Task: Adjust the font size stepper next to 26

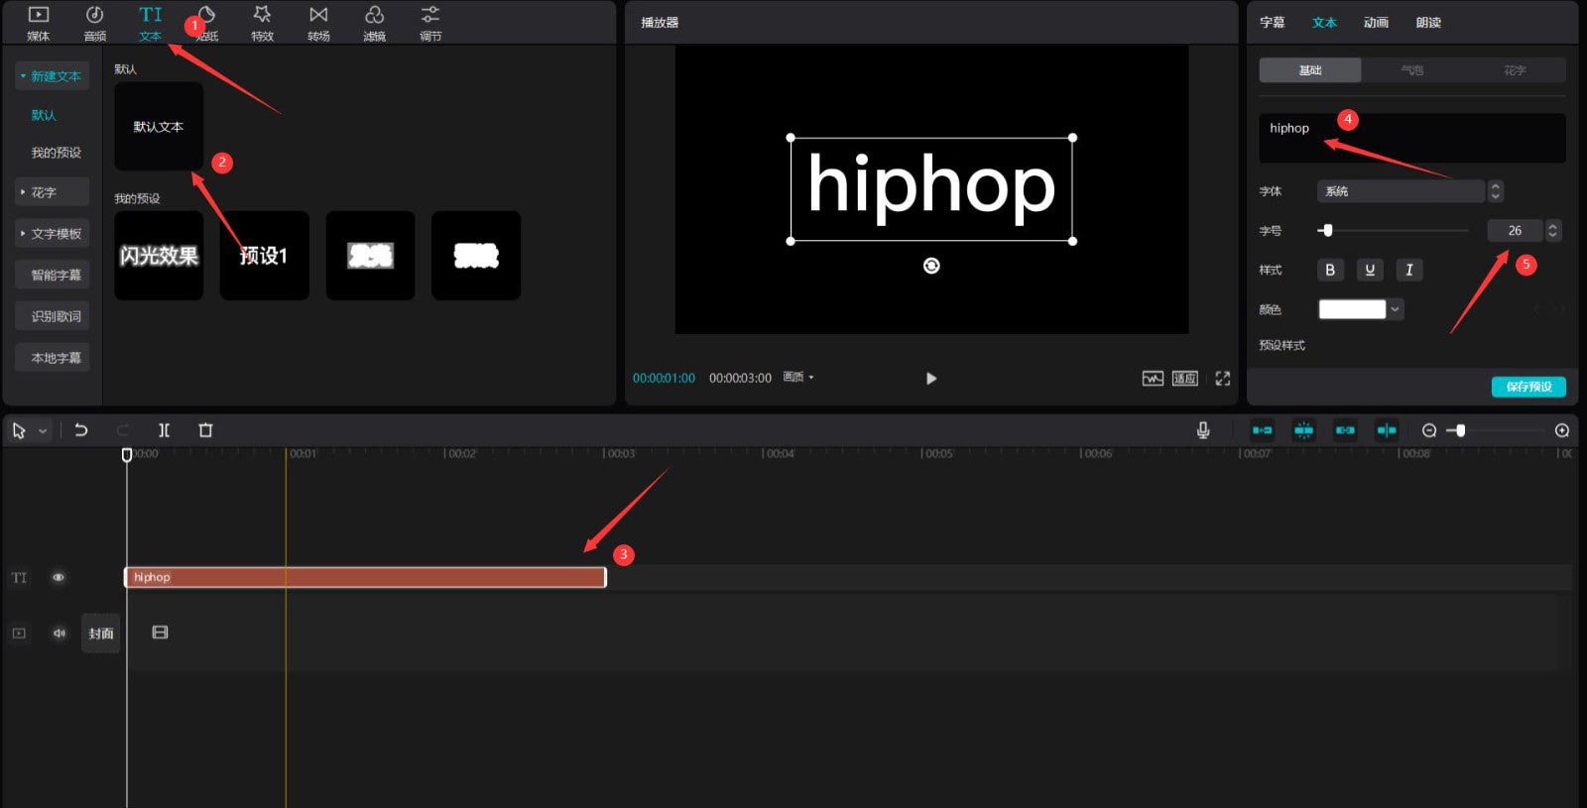Action: tap(1553, 230)
